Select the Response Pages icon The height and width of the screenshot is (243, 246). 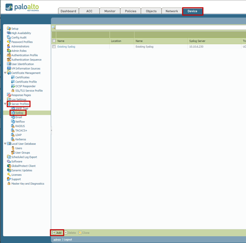point(9,95)
